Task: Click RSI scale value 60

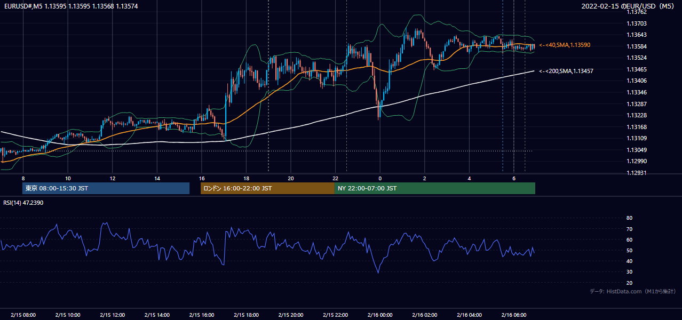Action: [x=629, y=239]
